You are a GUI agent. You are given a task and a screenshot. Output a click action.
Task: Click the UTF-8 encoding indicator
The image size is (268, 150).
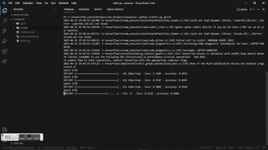232,147
